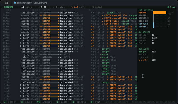Click the 0 muted counter
This screenshot has height=104, width=178.
click(97, 7)
